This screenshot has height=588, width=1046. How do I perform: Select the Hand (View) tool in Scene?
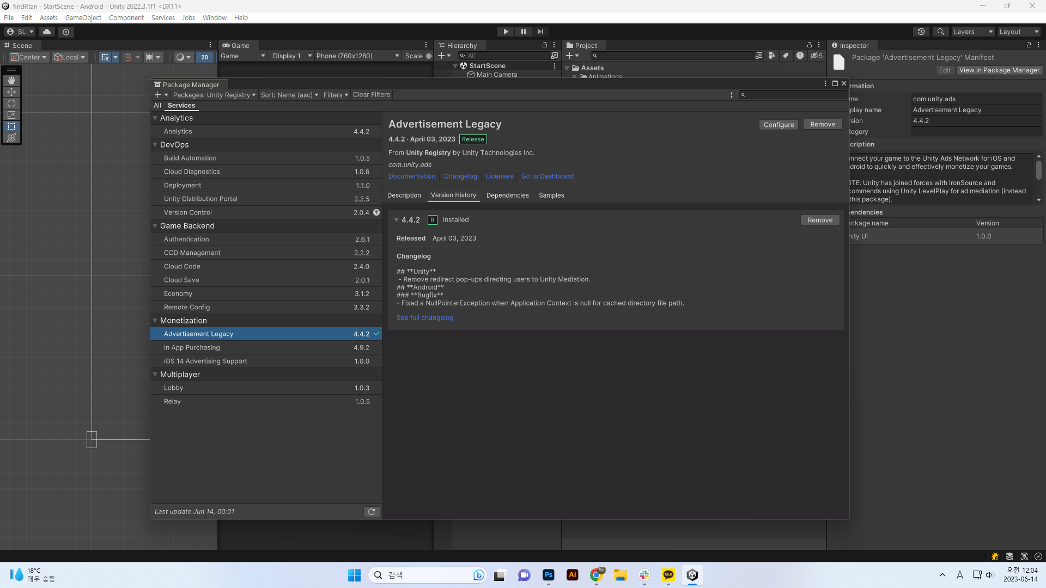pos(11,81)
